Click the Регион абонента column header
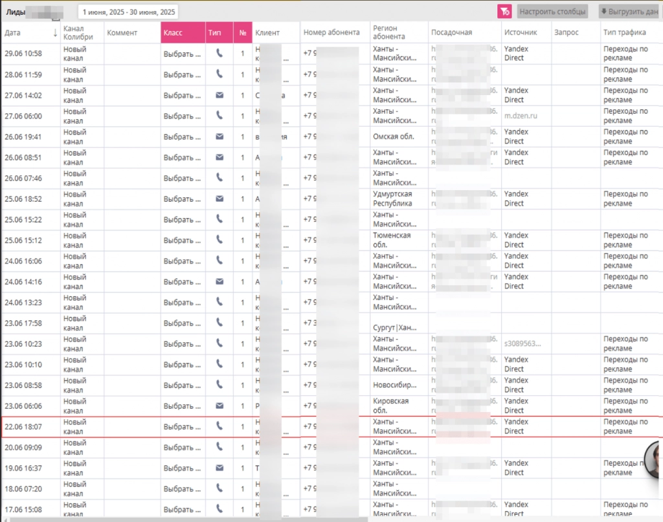Viewport: 663px width, 522px height. 399,32
